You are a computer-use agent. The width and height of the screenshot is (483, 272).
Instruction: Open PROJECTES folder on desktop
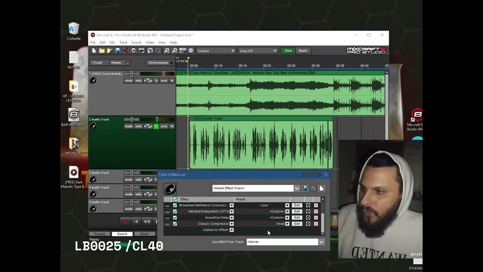(x=74, y=146)
